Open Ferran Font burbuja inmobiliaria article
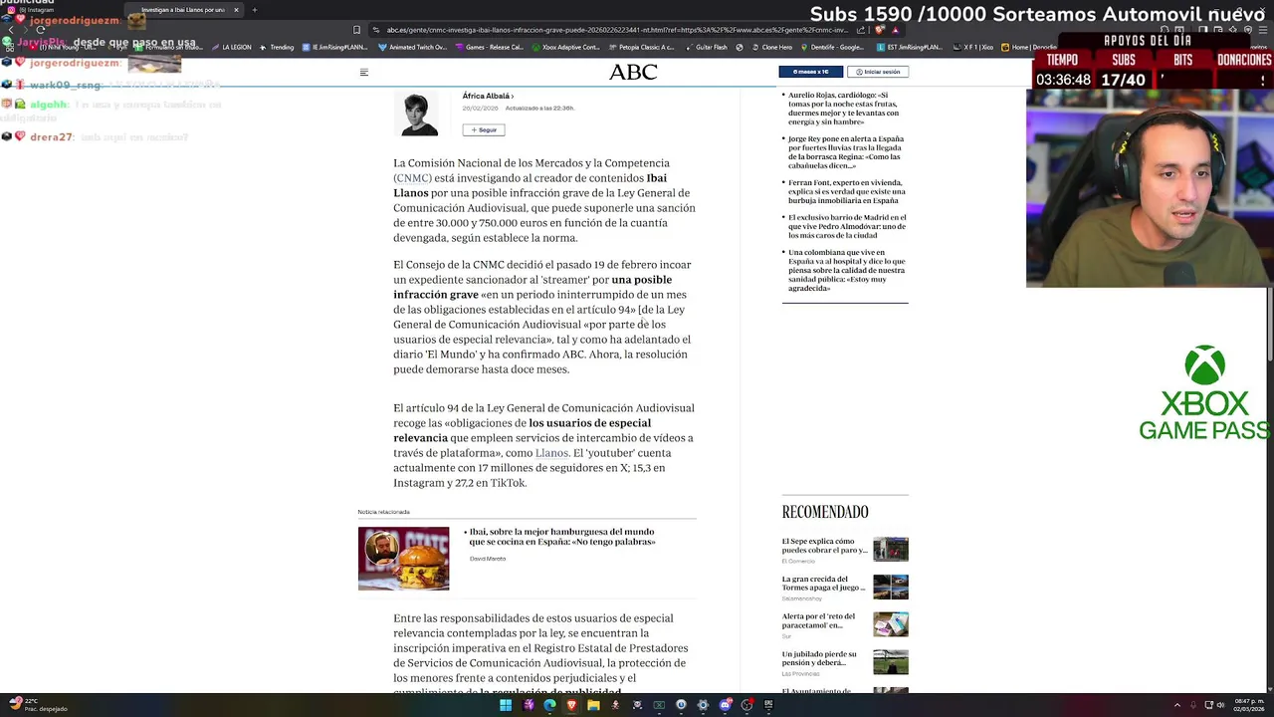 point(846,191)
